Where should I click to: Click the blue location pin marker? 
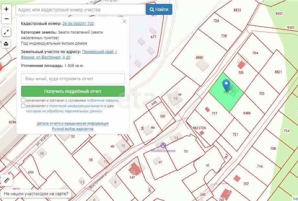[x=226, y=85]
